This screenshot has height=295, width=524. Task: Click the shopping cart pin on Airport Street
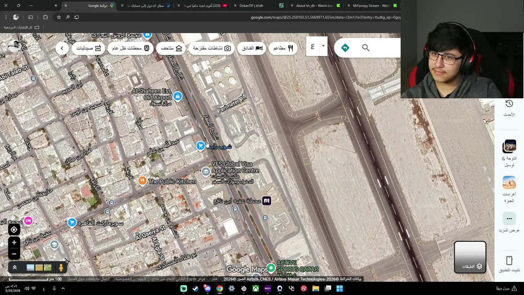(200, 145)
